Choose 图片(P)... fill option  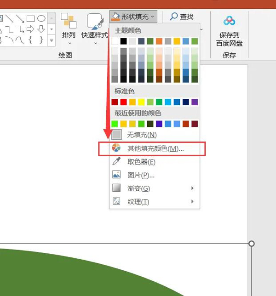[155, 175]
